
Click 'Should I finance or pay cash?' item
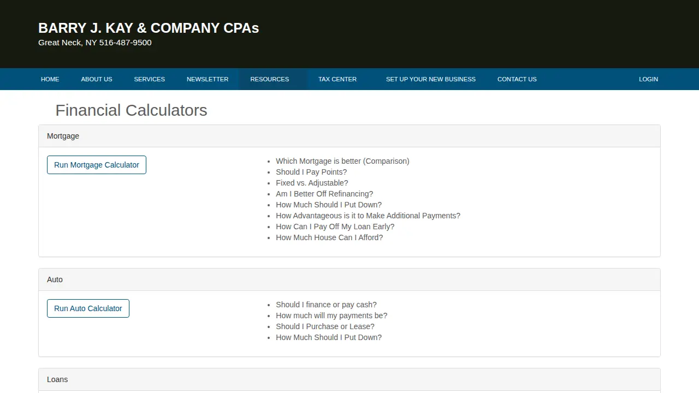click(x=326, y=305)
